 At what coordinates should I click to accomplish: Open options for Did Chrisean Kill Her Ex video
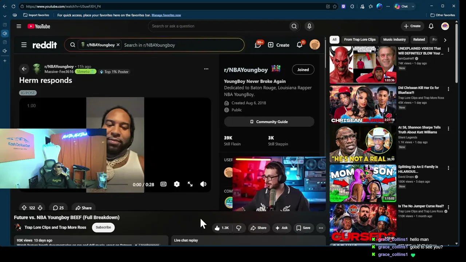click(x=448, y=89)
